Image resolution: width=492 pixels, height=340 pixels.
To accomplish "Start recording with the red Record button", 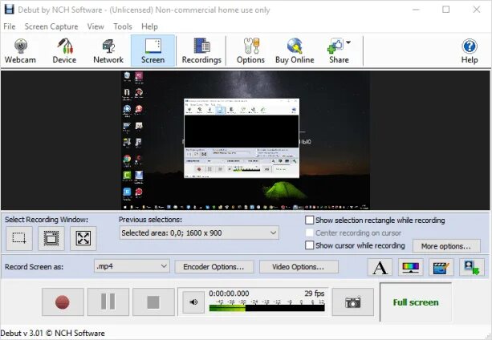I will point(63,302).
